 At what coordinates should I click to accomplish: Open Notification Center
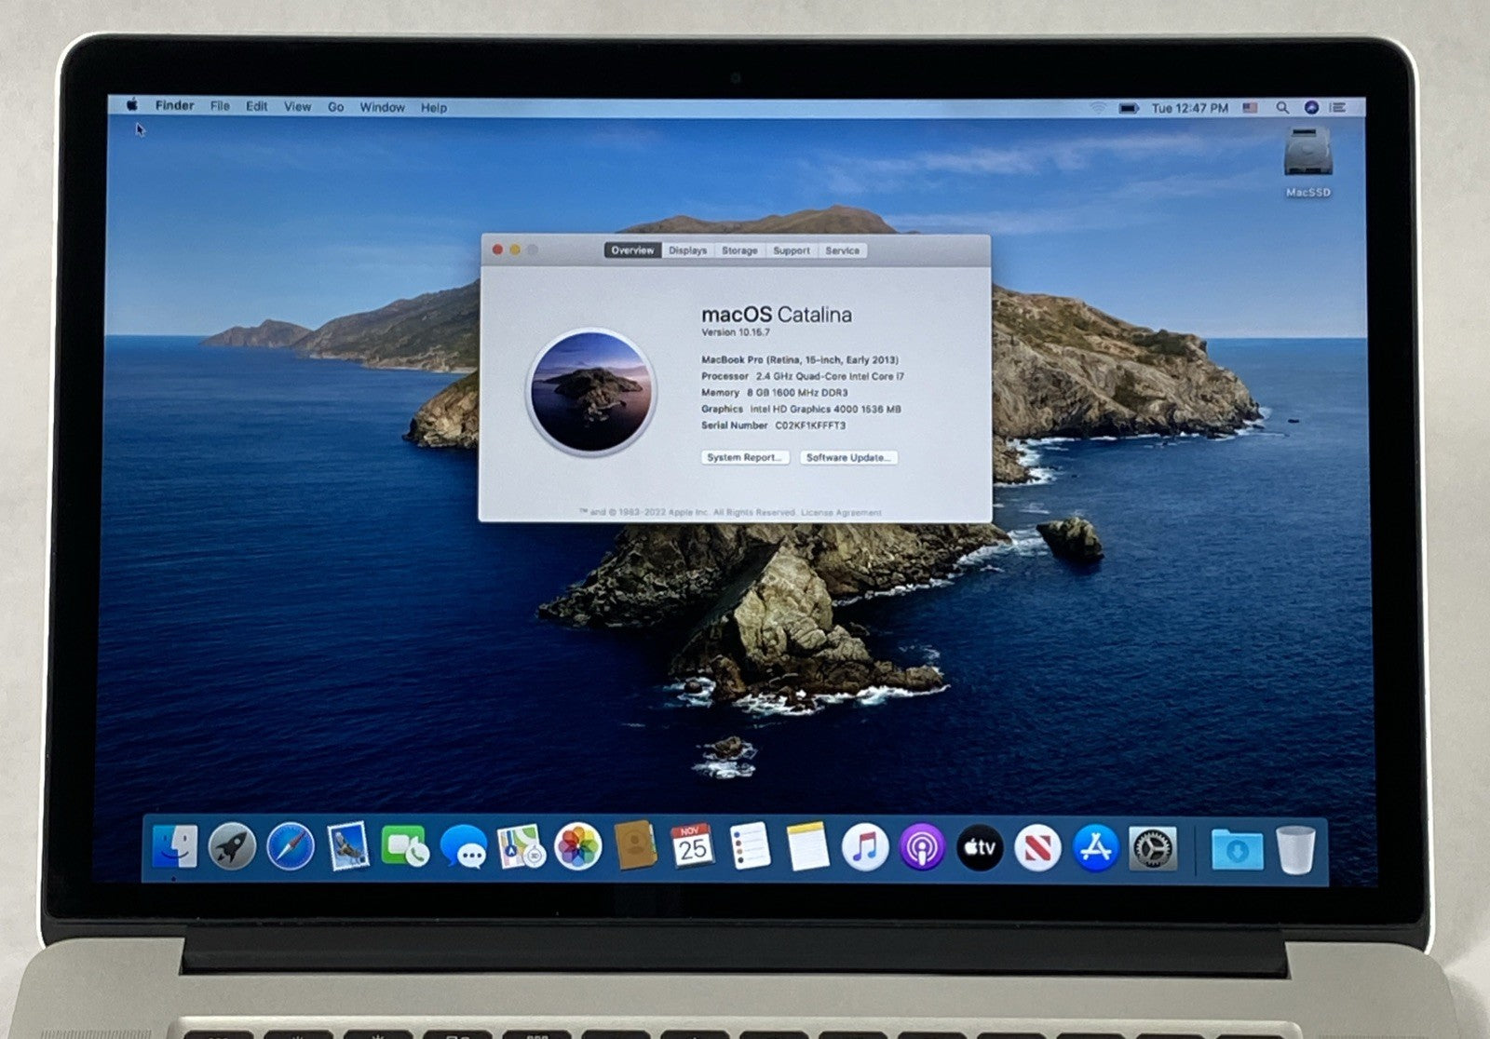(x=1337, y=107)
